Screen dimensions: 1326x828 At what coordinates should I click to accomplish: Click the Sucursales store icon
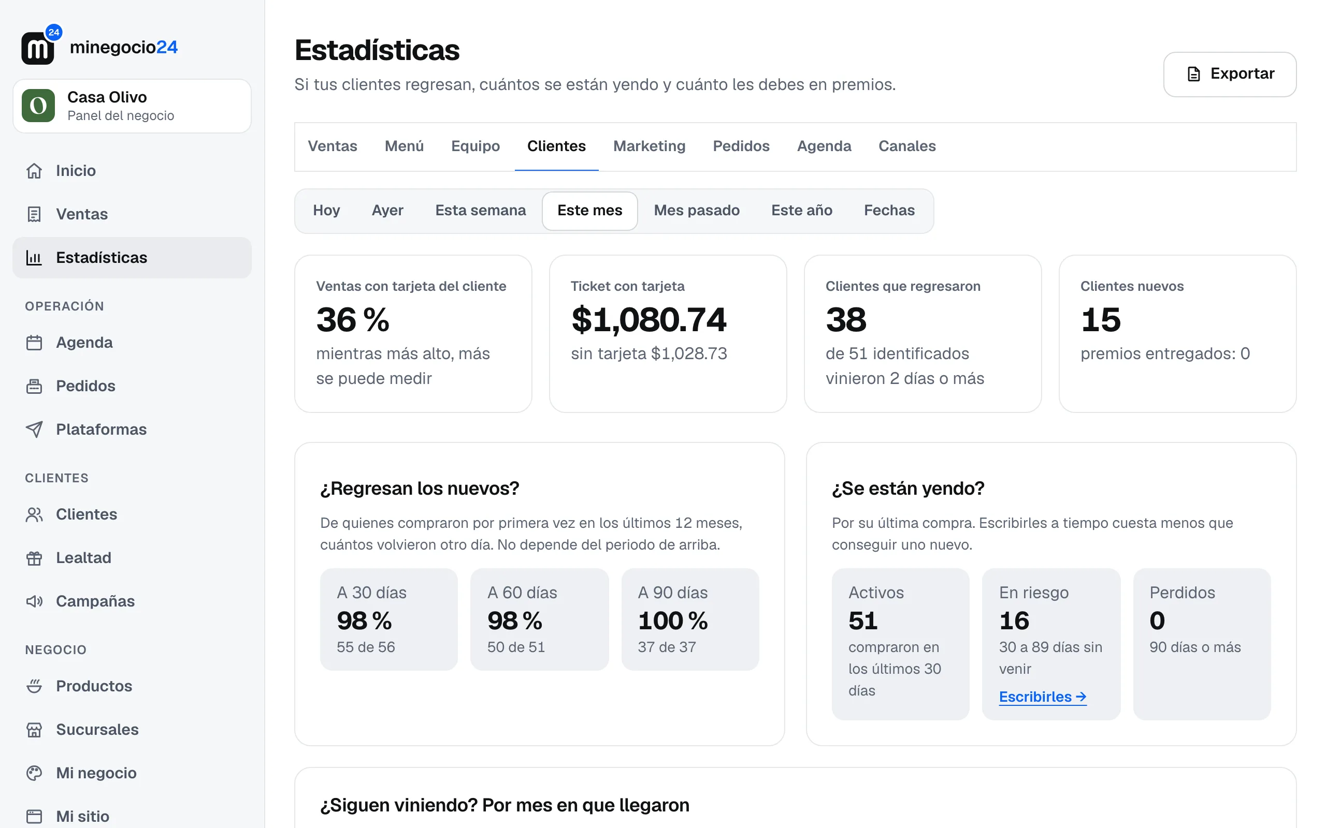[x=34, y=730]
